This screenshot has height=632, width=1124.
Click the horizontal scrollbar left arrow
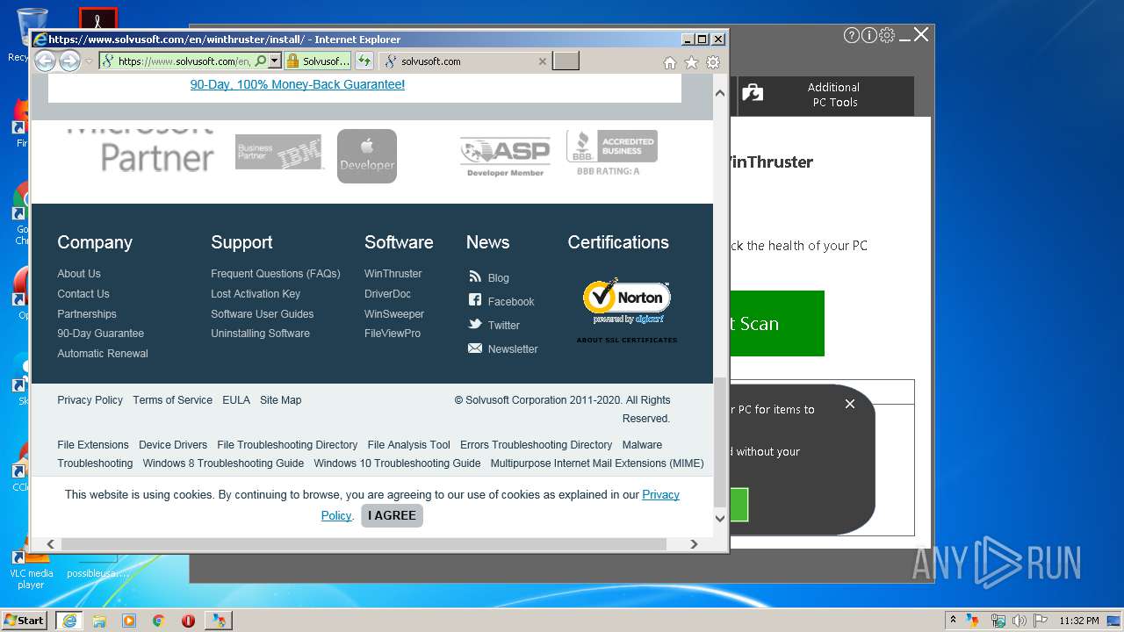[x=51, y=544]
